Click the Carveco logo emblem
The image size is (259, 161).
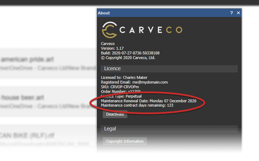(x=110, y=30)
